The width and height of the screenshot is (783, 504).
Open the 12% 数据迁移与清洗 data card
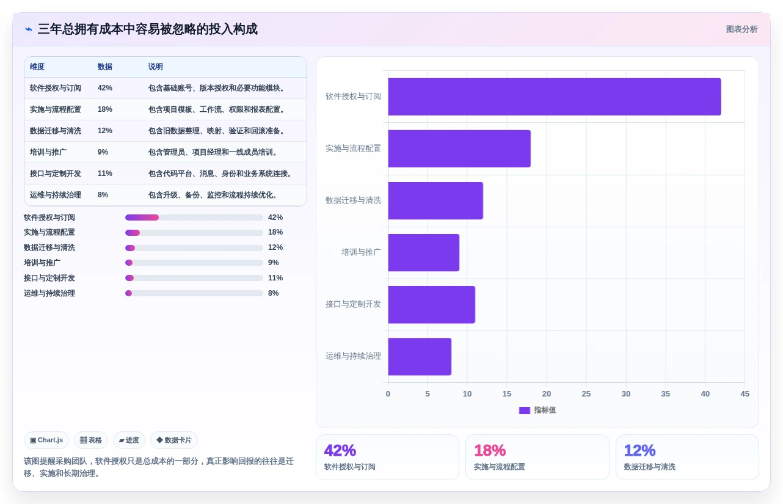click(687, 457)
